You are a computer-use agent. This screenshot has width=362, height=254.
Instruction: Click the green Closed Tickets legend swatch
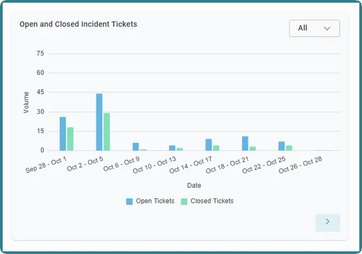[x=184, y=202]
